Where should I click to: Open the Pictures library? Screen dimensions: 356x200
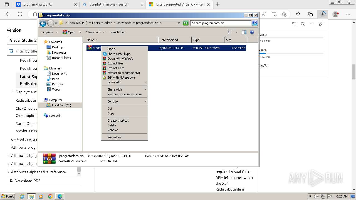click(57, 84)
